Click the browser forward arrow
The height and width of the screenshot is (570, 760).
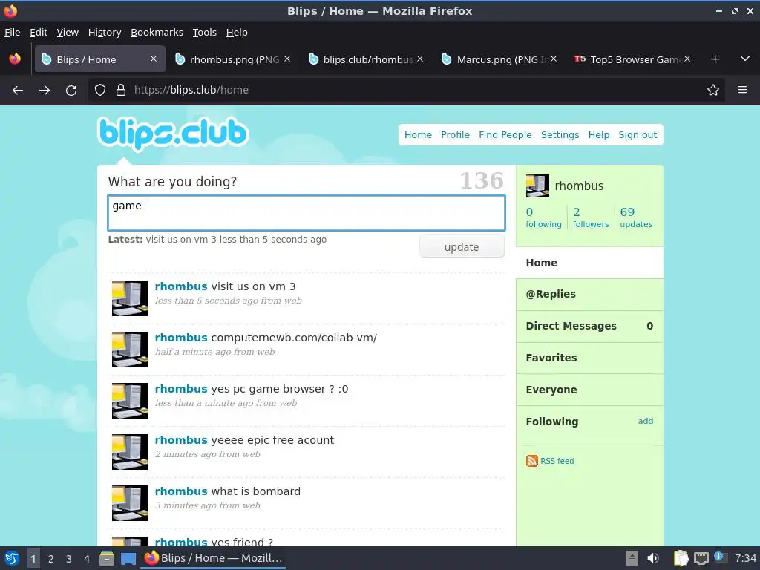pyautogui.click(x=45, y=90)
